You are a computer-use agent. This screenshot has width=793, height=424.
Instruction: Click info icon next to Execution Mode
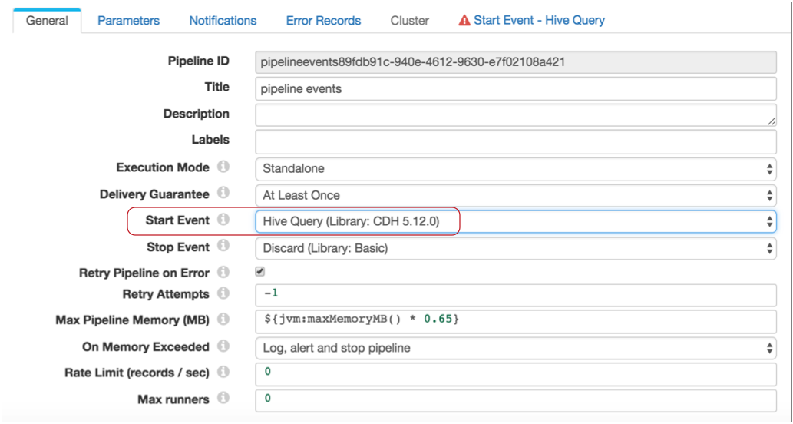click(x=223, y=167)
